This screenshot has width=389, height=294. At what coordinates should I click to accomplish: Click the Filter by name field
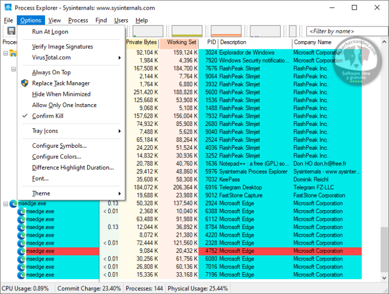(x=347, y=31)
